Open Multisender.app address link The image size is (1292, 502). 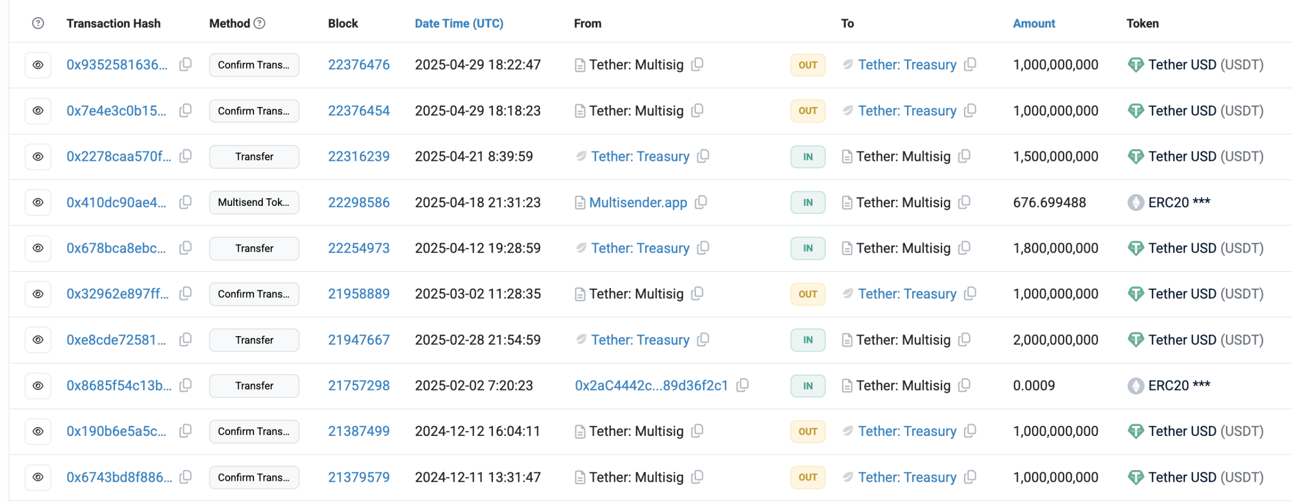(x=637, y=202)
